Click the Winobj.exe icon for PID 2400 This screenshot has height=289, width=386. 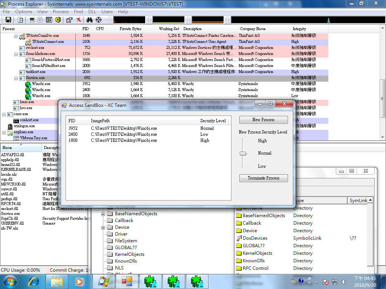click(28, 90)
